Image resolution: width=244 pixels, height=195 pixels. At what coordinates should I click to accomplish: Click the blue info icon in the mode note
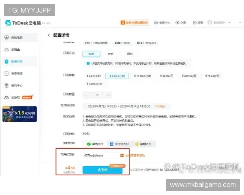coord(88,63)
